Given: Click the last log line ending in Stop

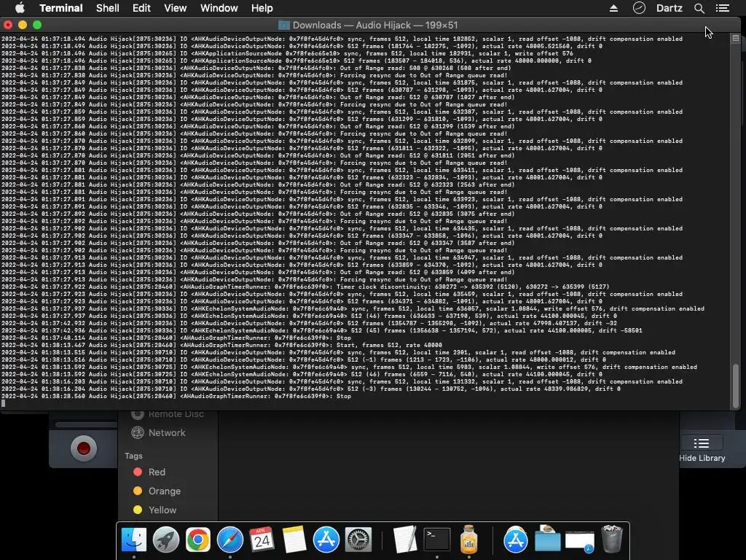Looking at the screenshot, I should click(x=176, y=396).
